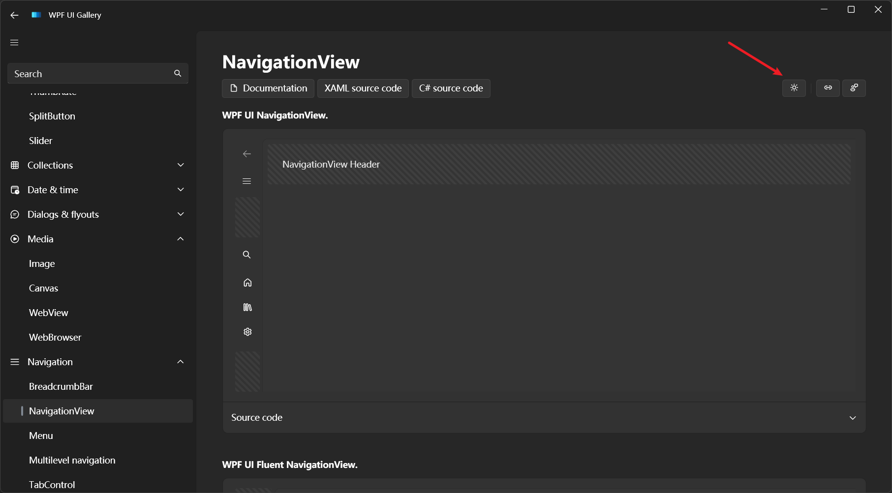Click the magnifier icon in the Search box
Image resolution: width=892 pixels, height=493 pixels.
coord(178,73)
